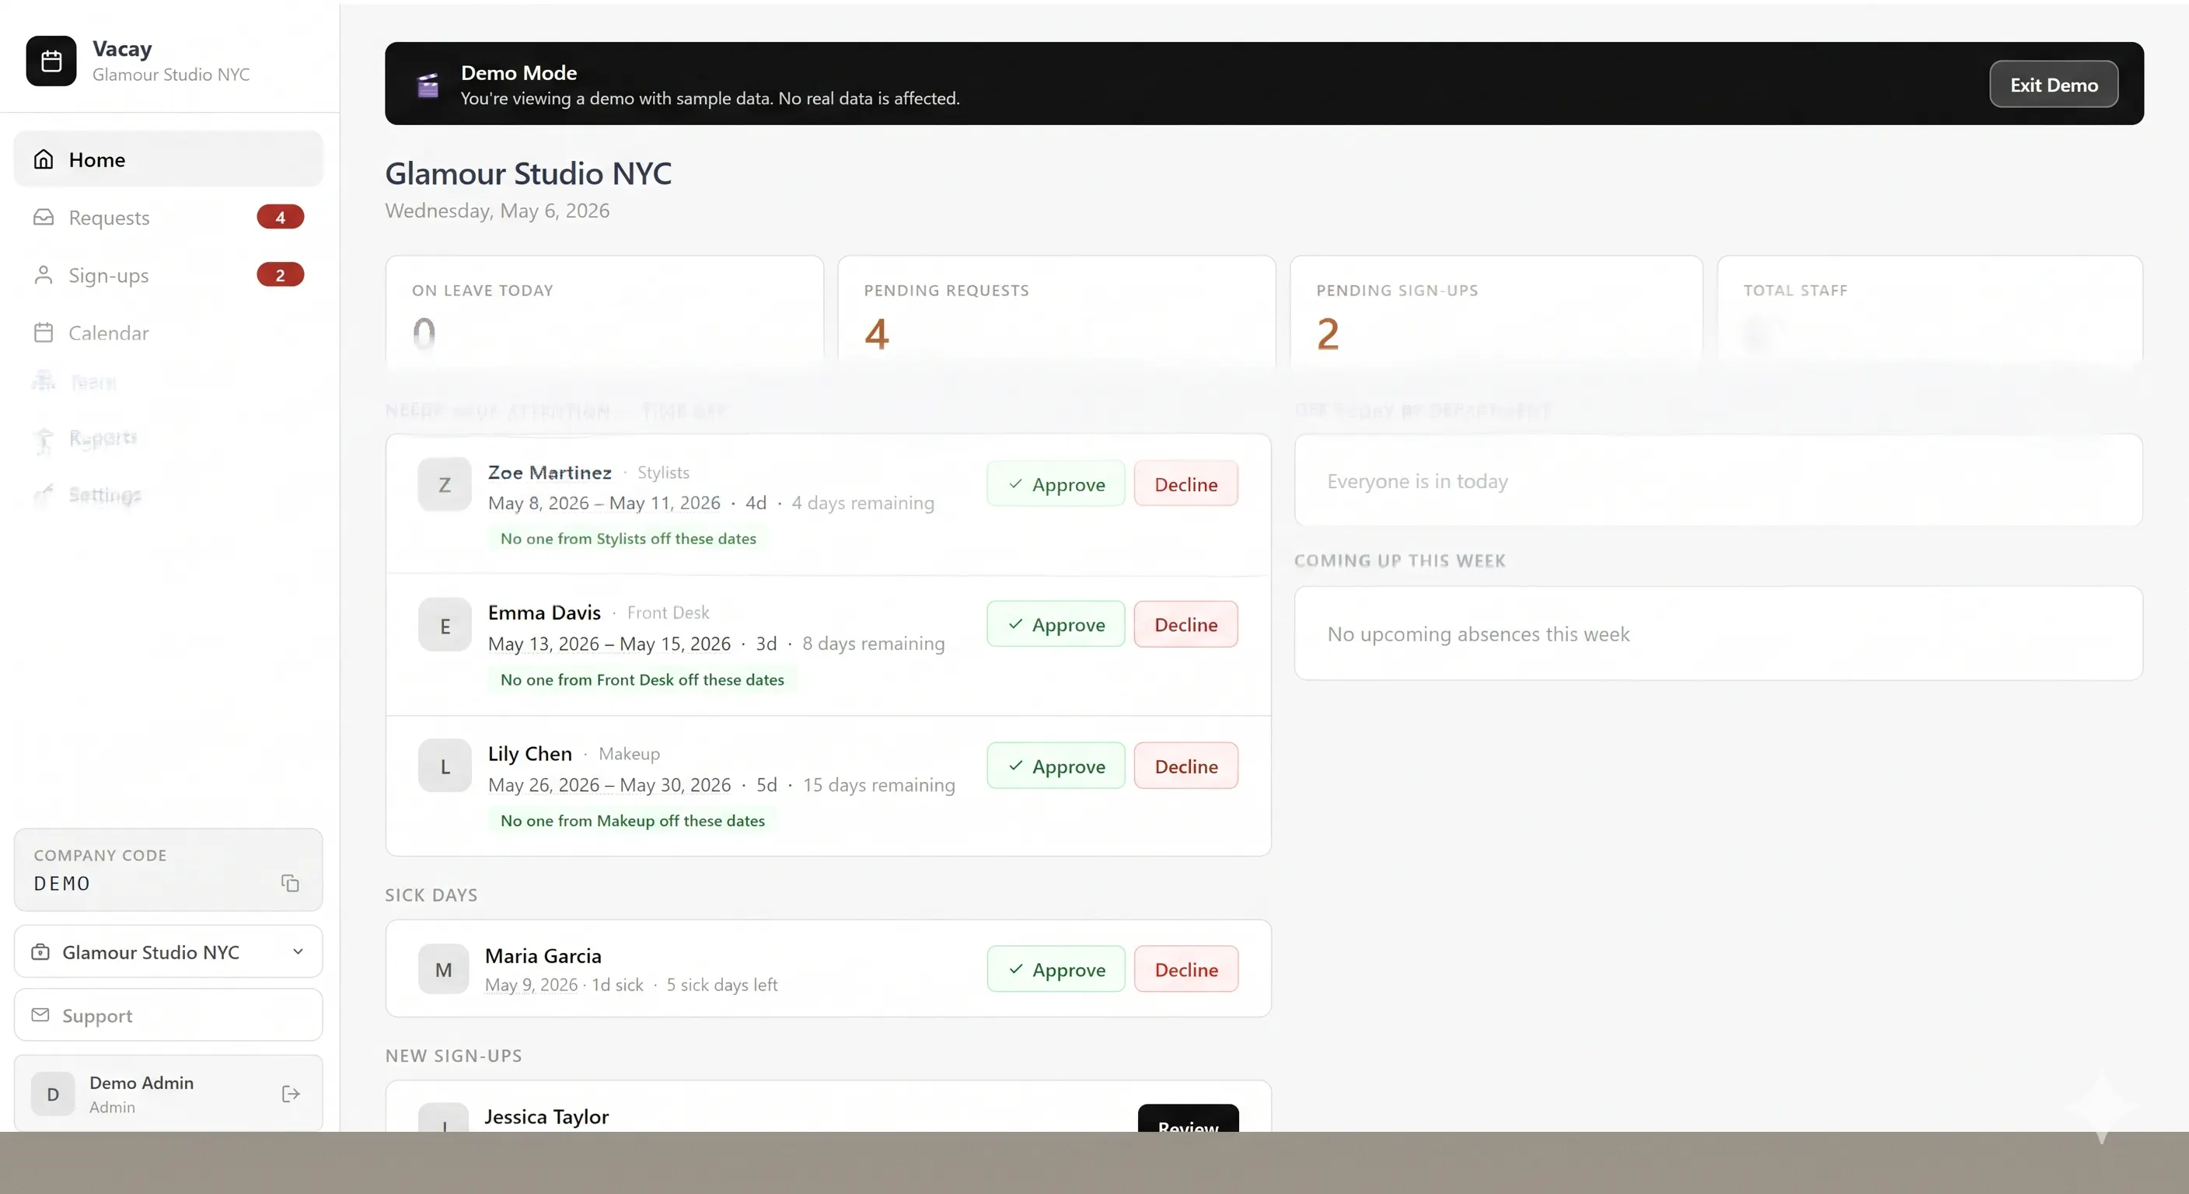The width and height of the screenshot is (2189, 1194).
Task: Click 'Everyone is in today' text
Action: point(1417,482)
